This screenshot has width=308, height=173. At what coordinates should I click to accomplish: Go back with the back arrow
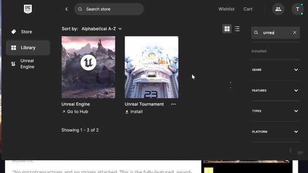[66, 9]
